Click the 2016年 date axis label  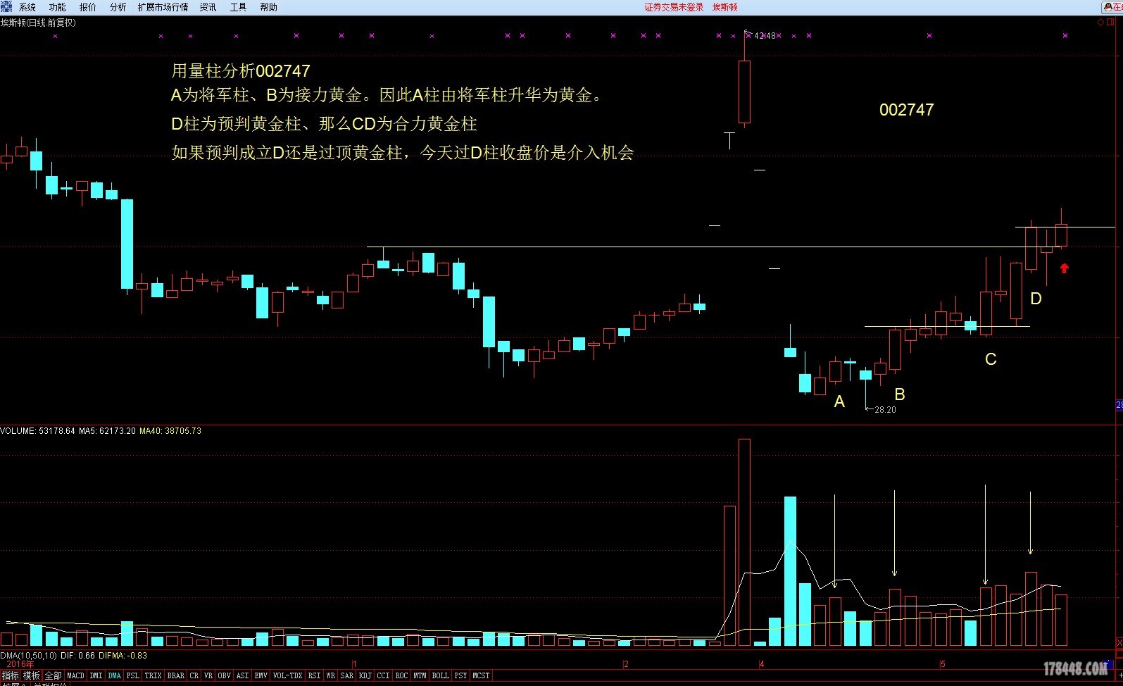tap(20, 664)
